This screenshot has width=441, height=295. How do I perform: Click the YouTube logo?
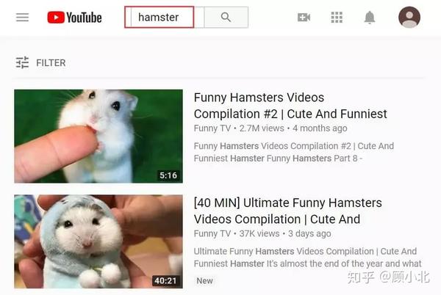click(x=74, y=18)
